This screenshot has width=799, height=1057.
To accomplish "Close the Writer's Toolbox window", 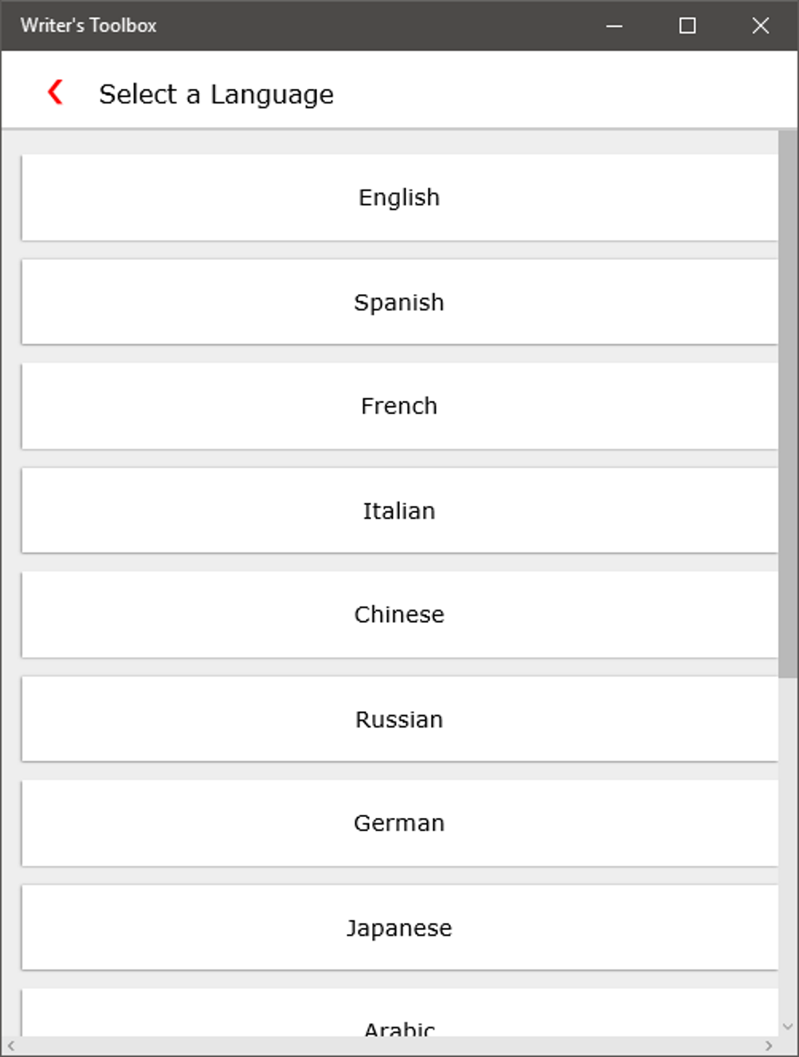I will (760, 26).
